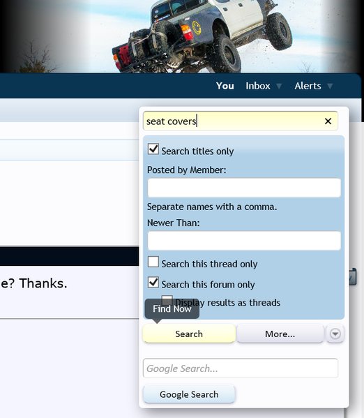
Task: Focus the seat covers search box
Action: tap(241, 121)
